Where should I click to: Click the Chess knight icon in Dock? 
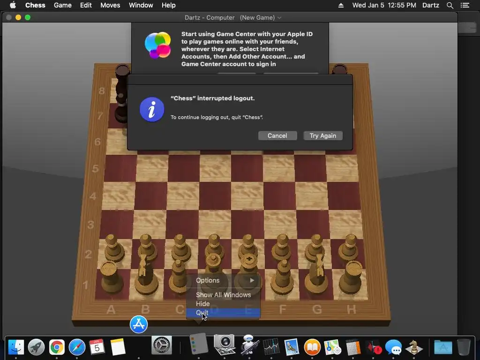coord(414,347)
